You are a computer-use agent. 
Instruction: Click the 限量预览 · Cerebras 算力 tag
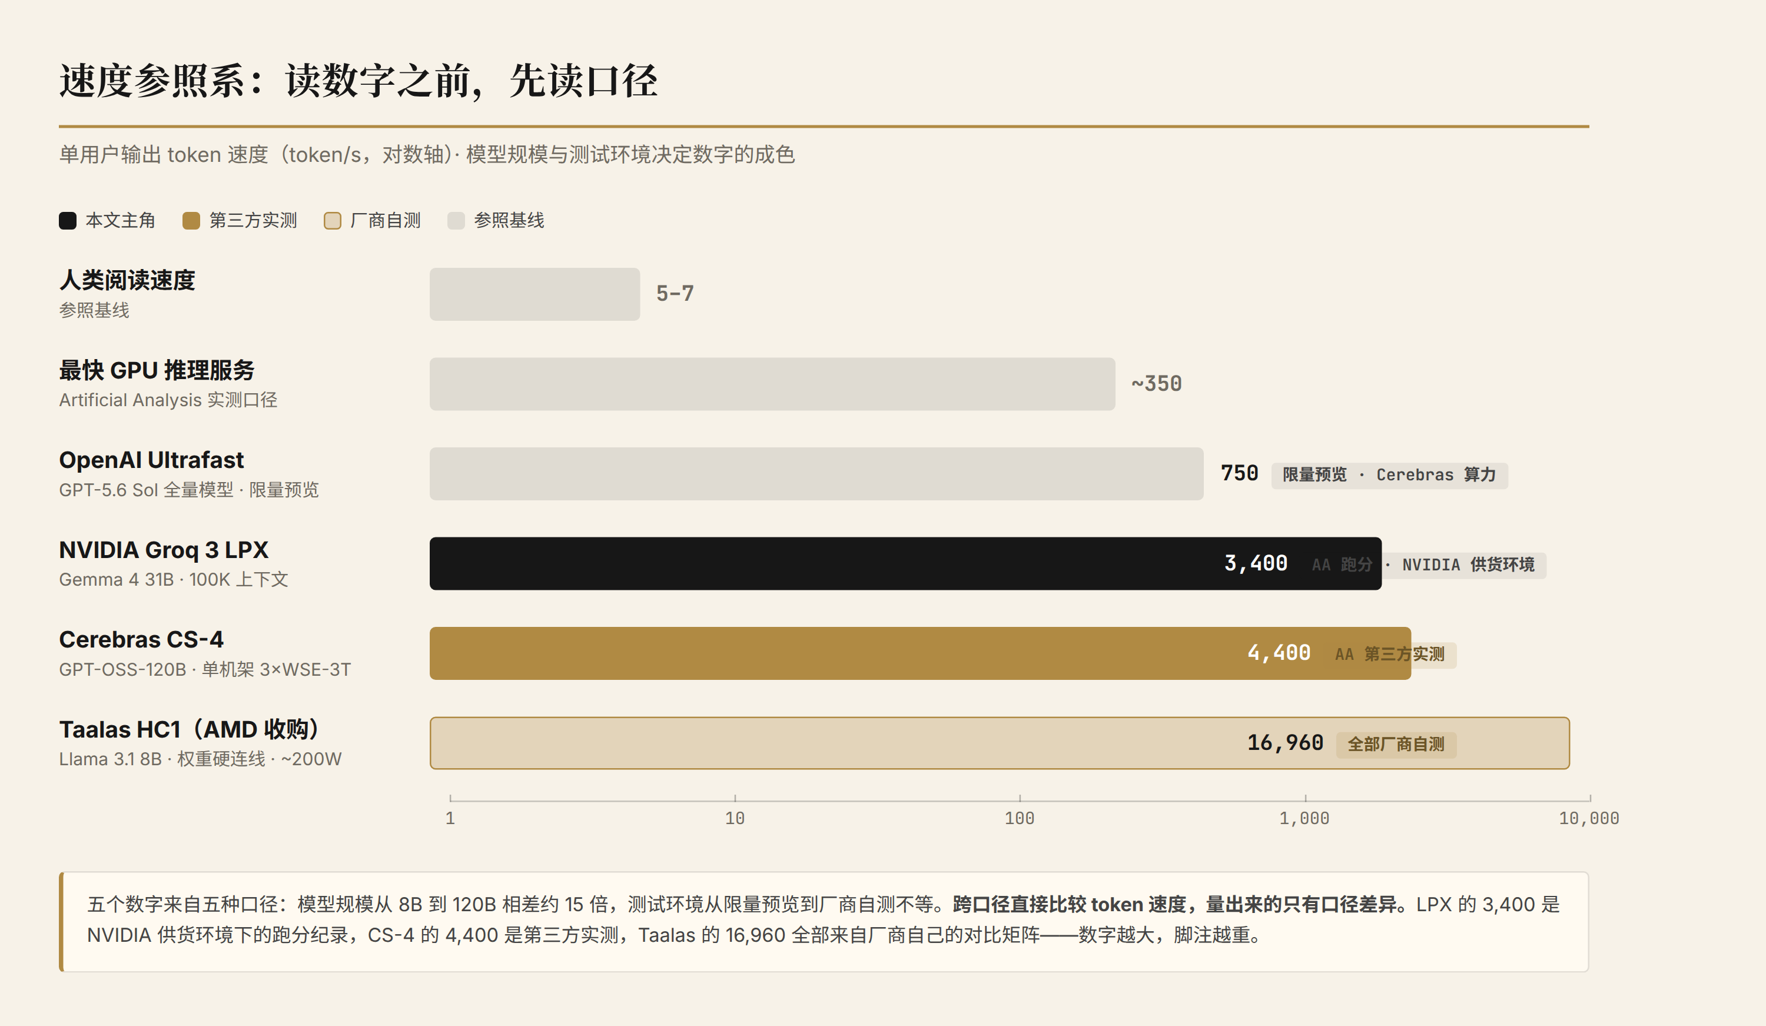pos(1389,475)
